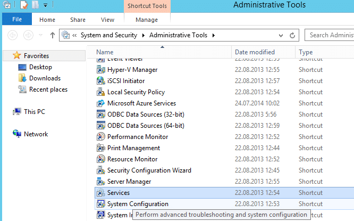Image resolution: width=354 pixels, height=221 pixels.
Task: Click the Shortcut Tools contextual tab
Action: pos(147,6)
